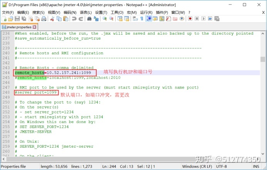Redo the last undone edit
Screen dimensions: 267x170
click(81, 19)
